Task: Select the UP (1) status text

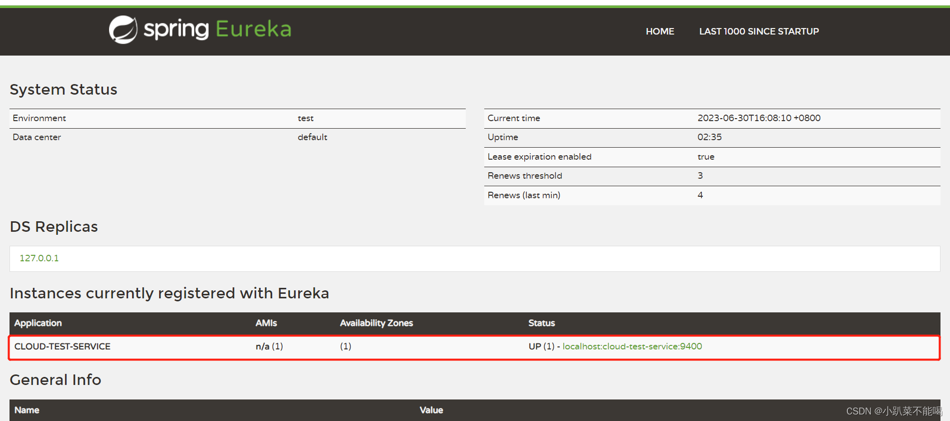Action: coord(541,346)
